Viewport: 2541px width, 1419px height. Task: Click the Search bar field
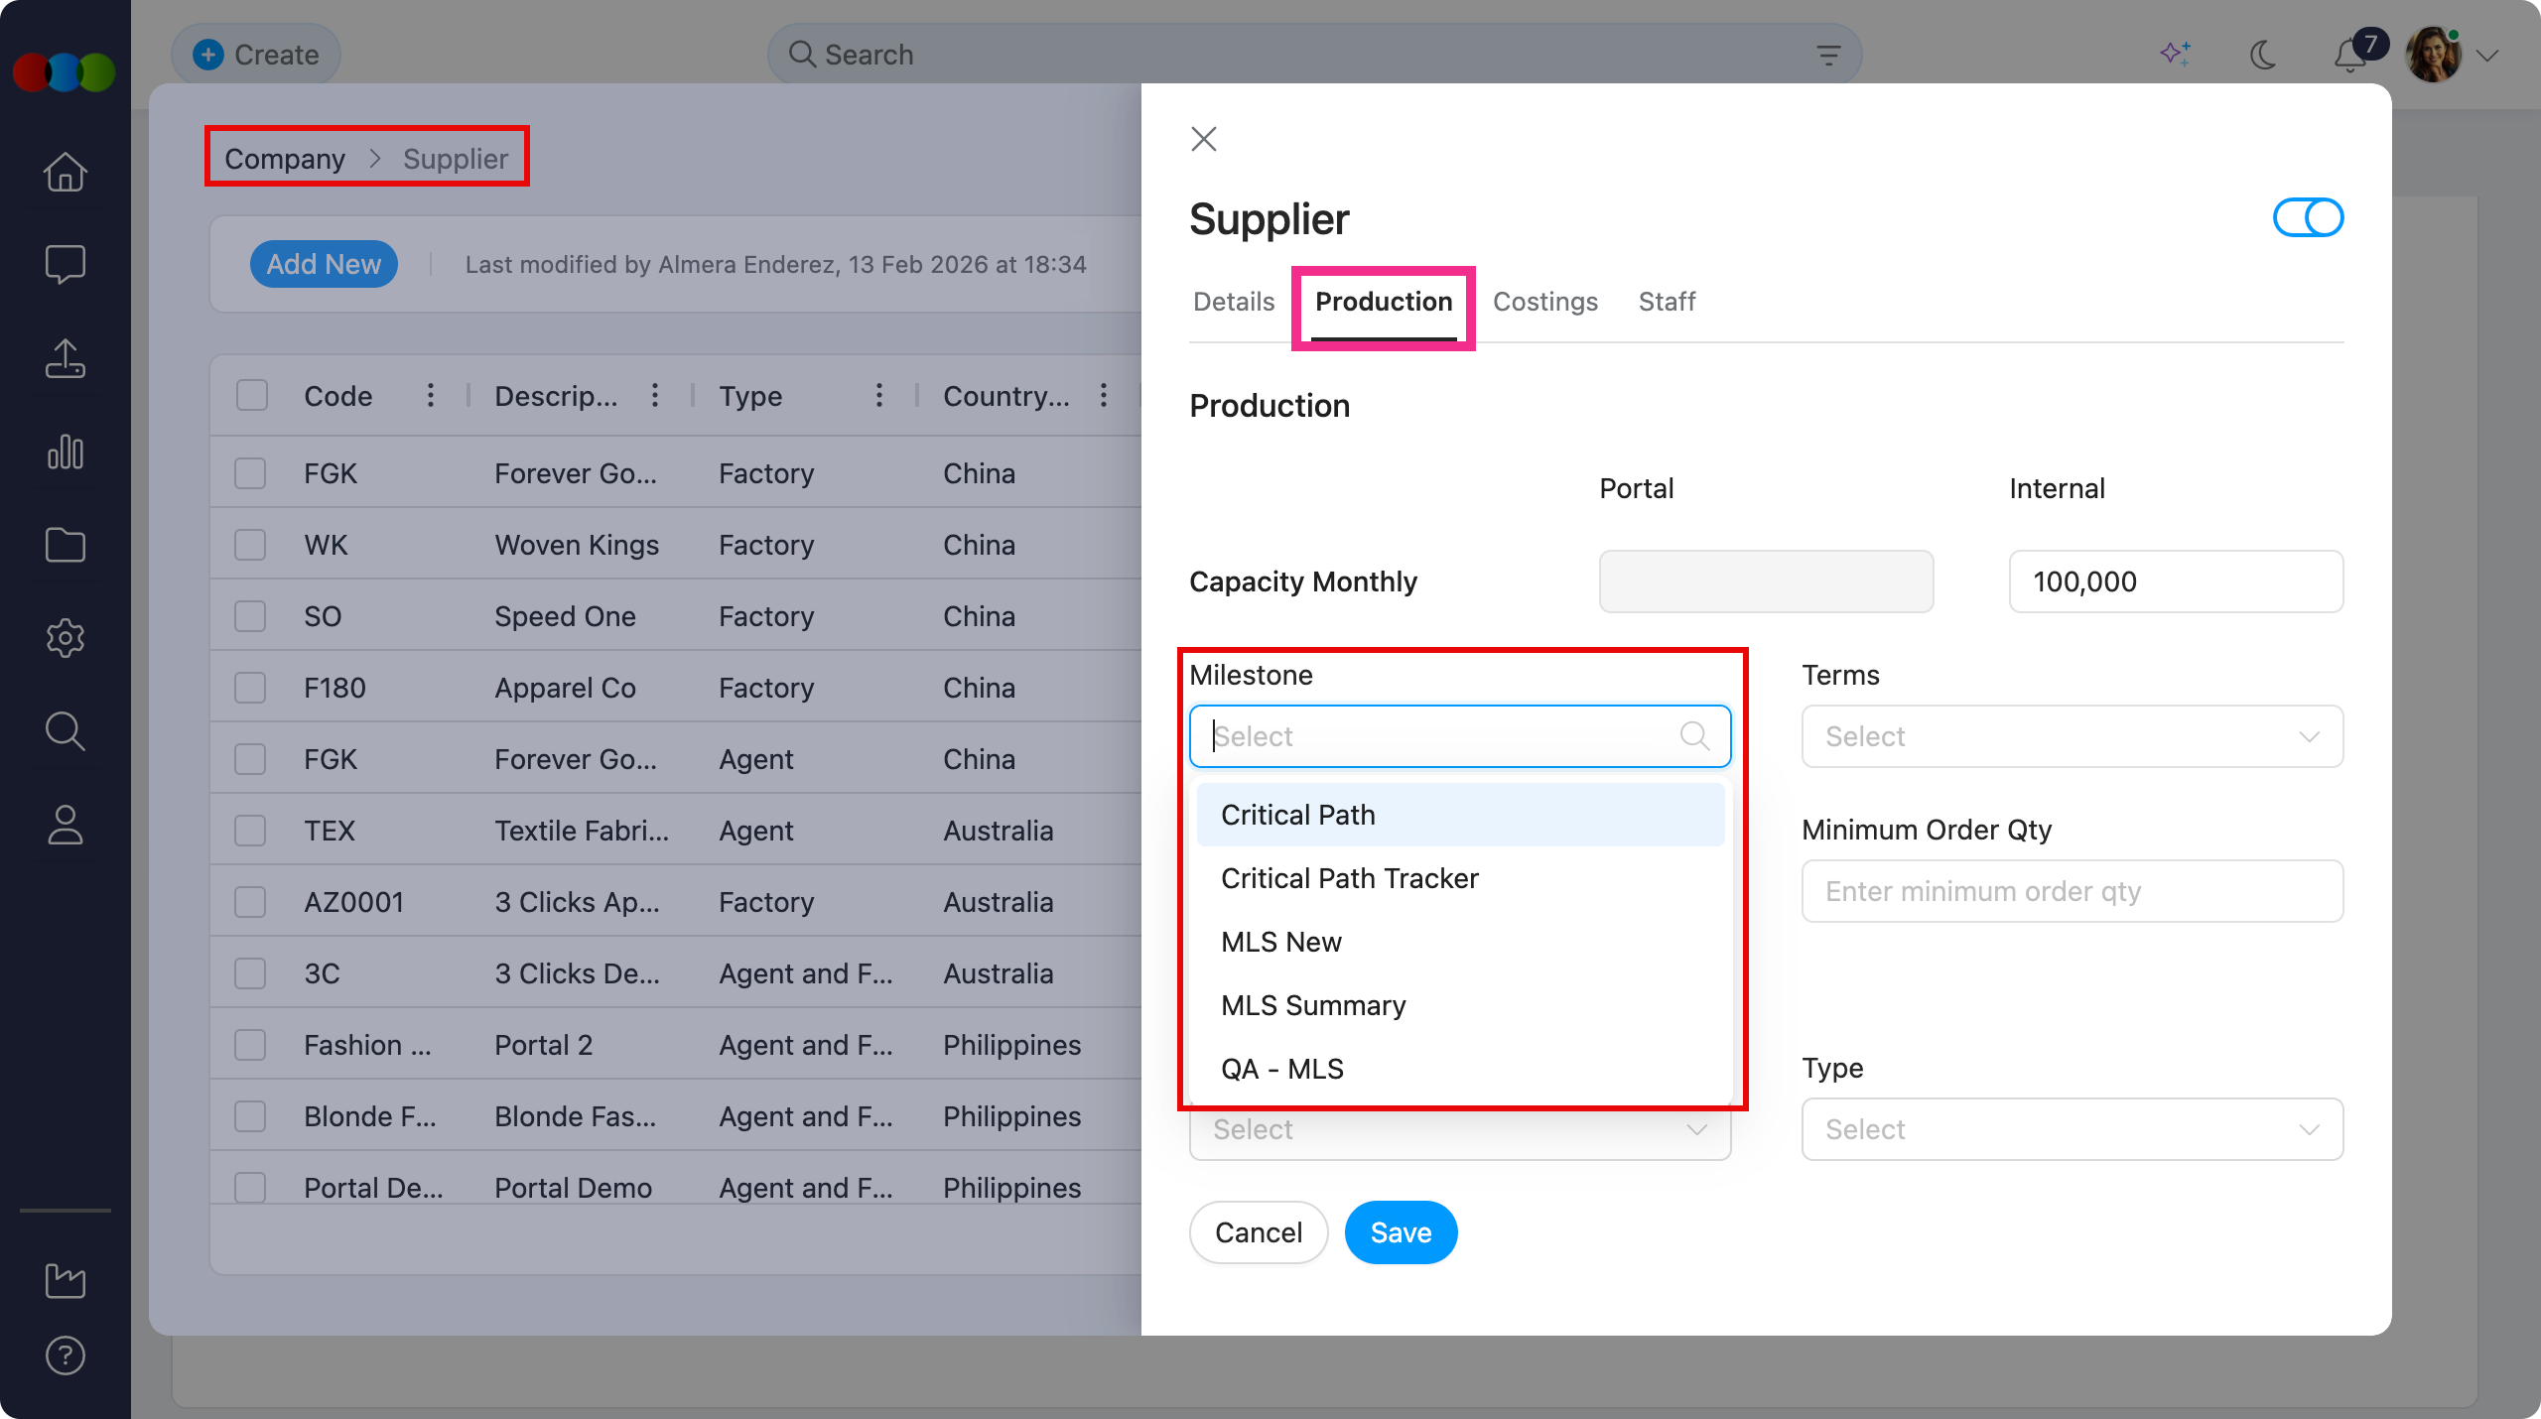(1314, 54)
